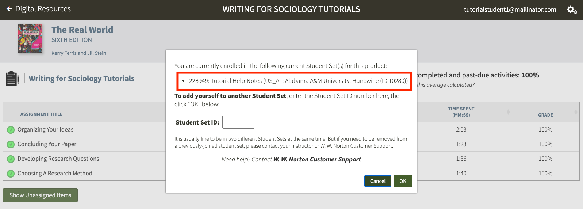This screenshot has width=583, height=209.
Task: Open W. W. Norton Customer Support link
Action: click(317, 159)
